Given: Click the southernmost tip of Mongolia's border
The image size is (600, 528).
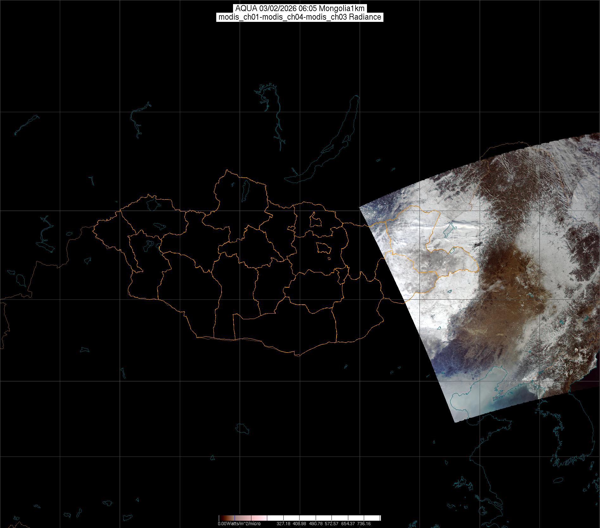Looking at the screenshot, I should click(298, 356).
